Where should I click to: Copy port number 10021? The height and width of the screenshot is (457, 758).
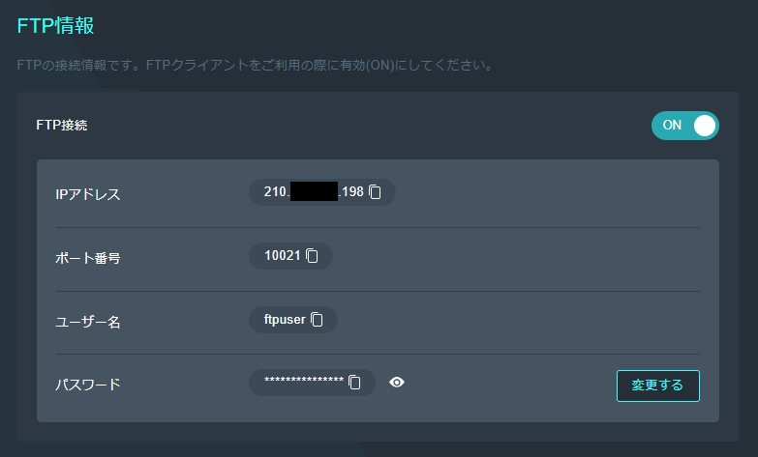(312, 256)
